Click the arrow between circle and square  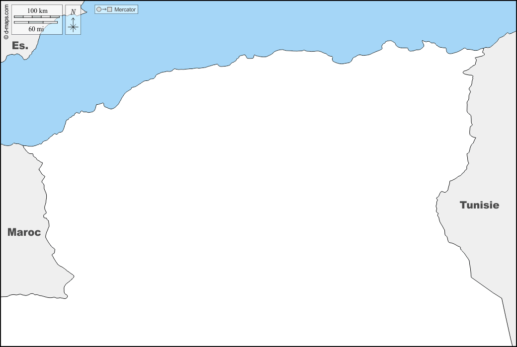(104, 9)
